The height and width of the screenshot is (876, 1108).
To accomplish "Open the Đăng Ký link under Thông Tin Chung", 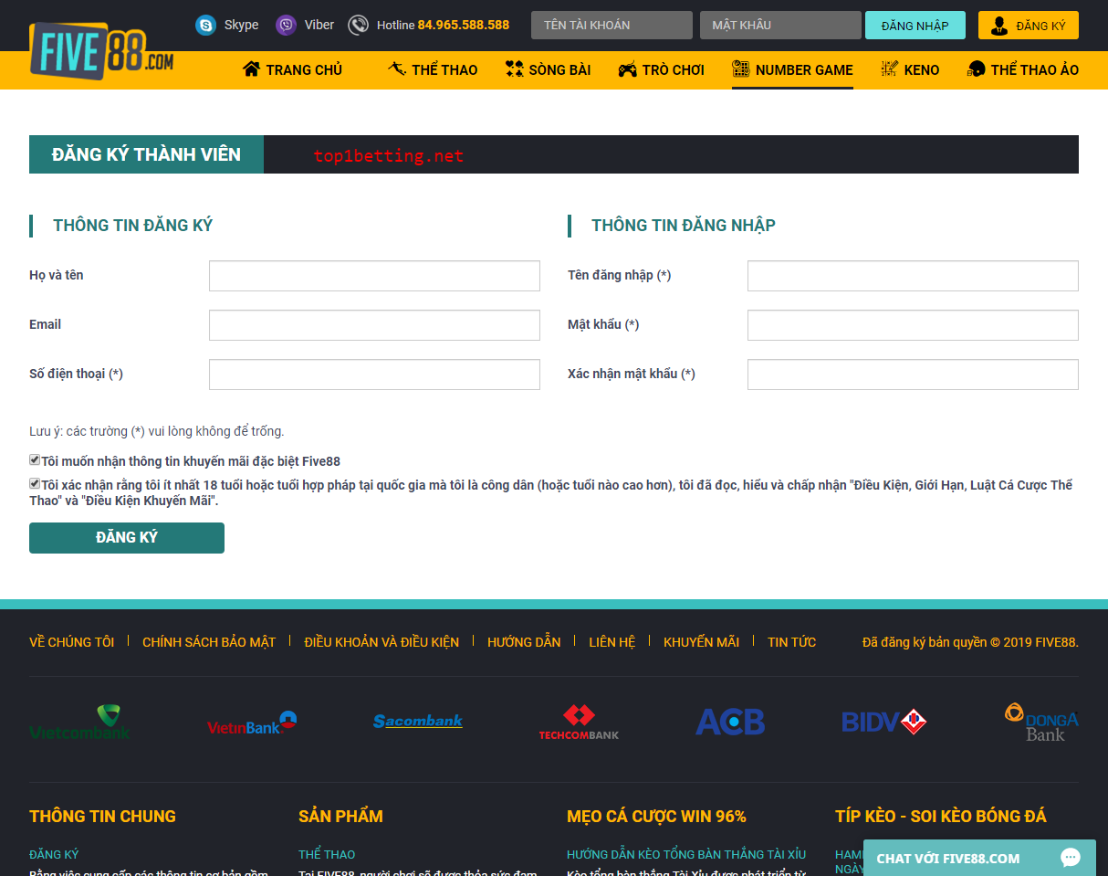I will [54, 854].
